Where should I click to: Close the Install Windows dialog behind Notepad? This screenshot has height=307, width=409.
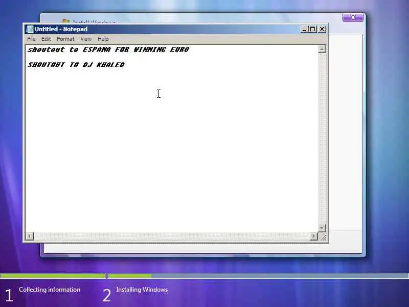pyautogui.click(x=353, y=17)
